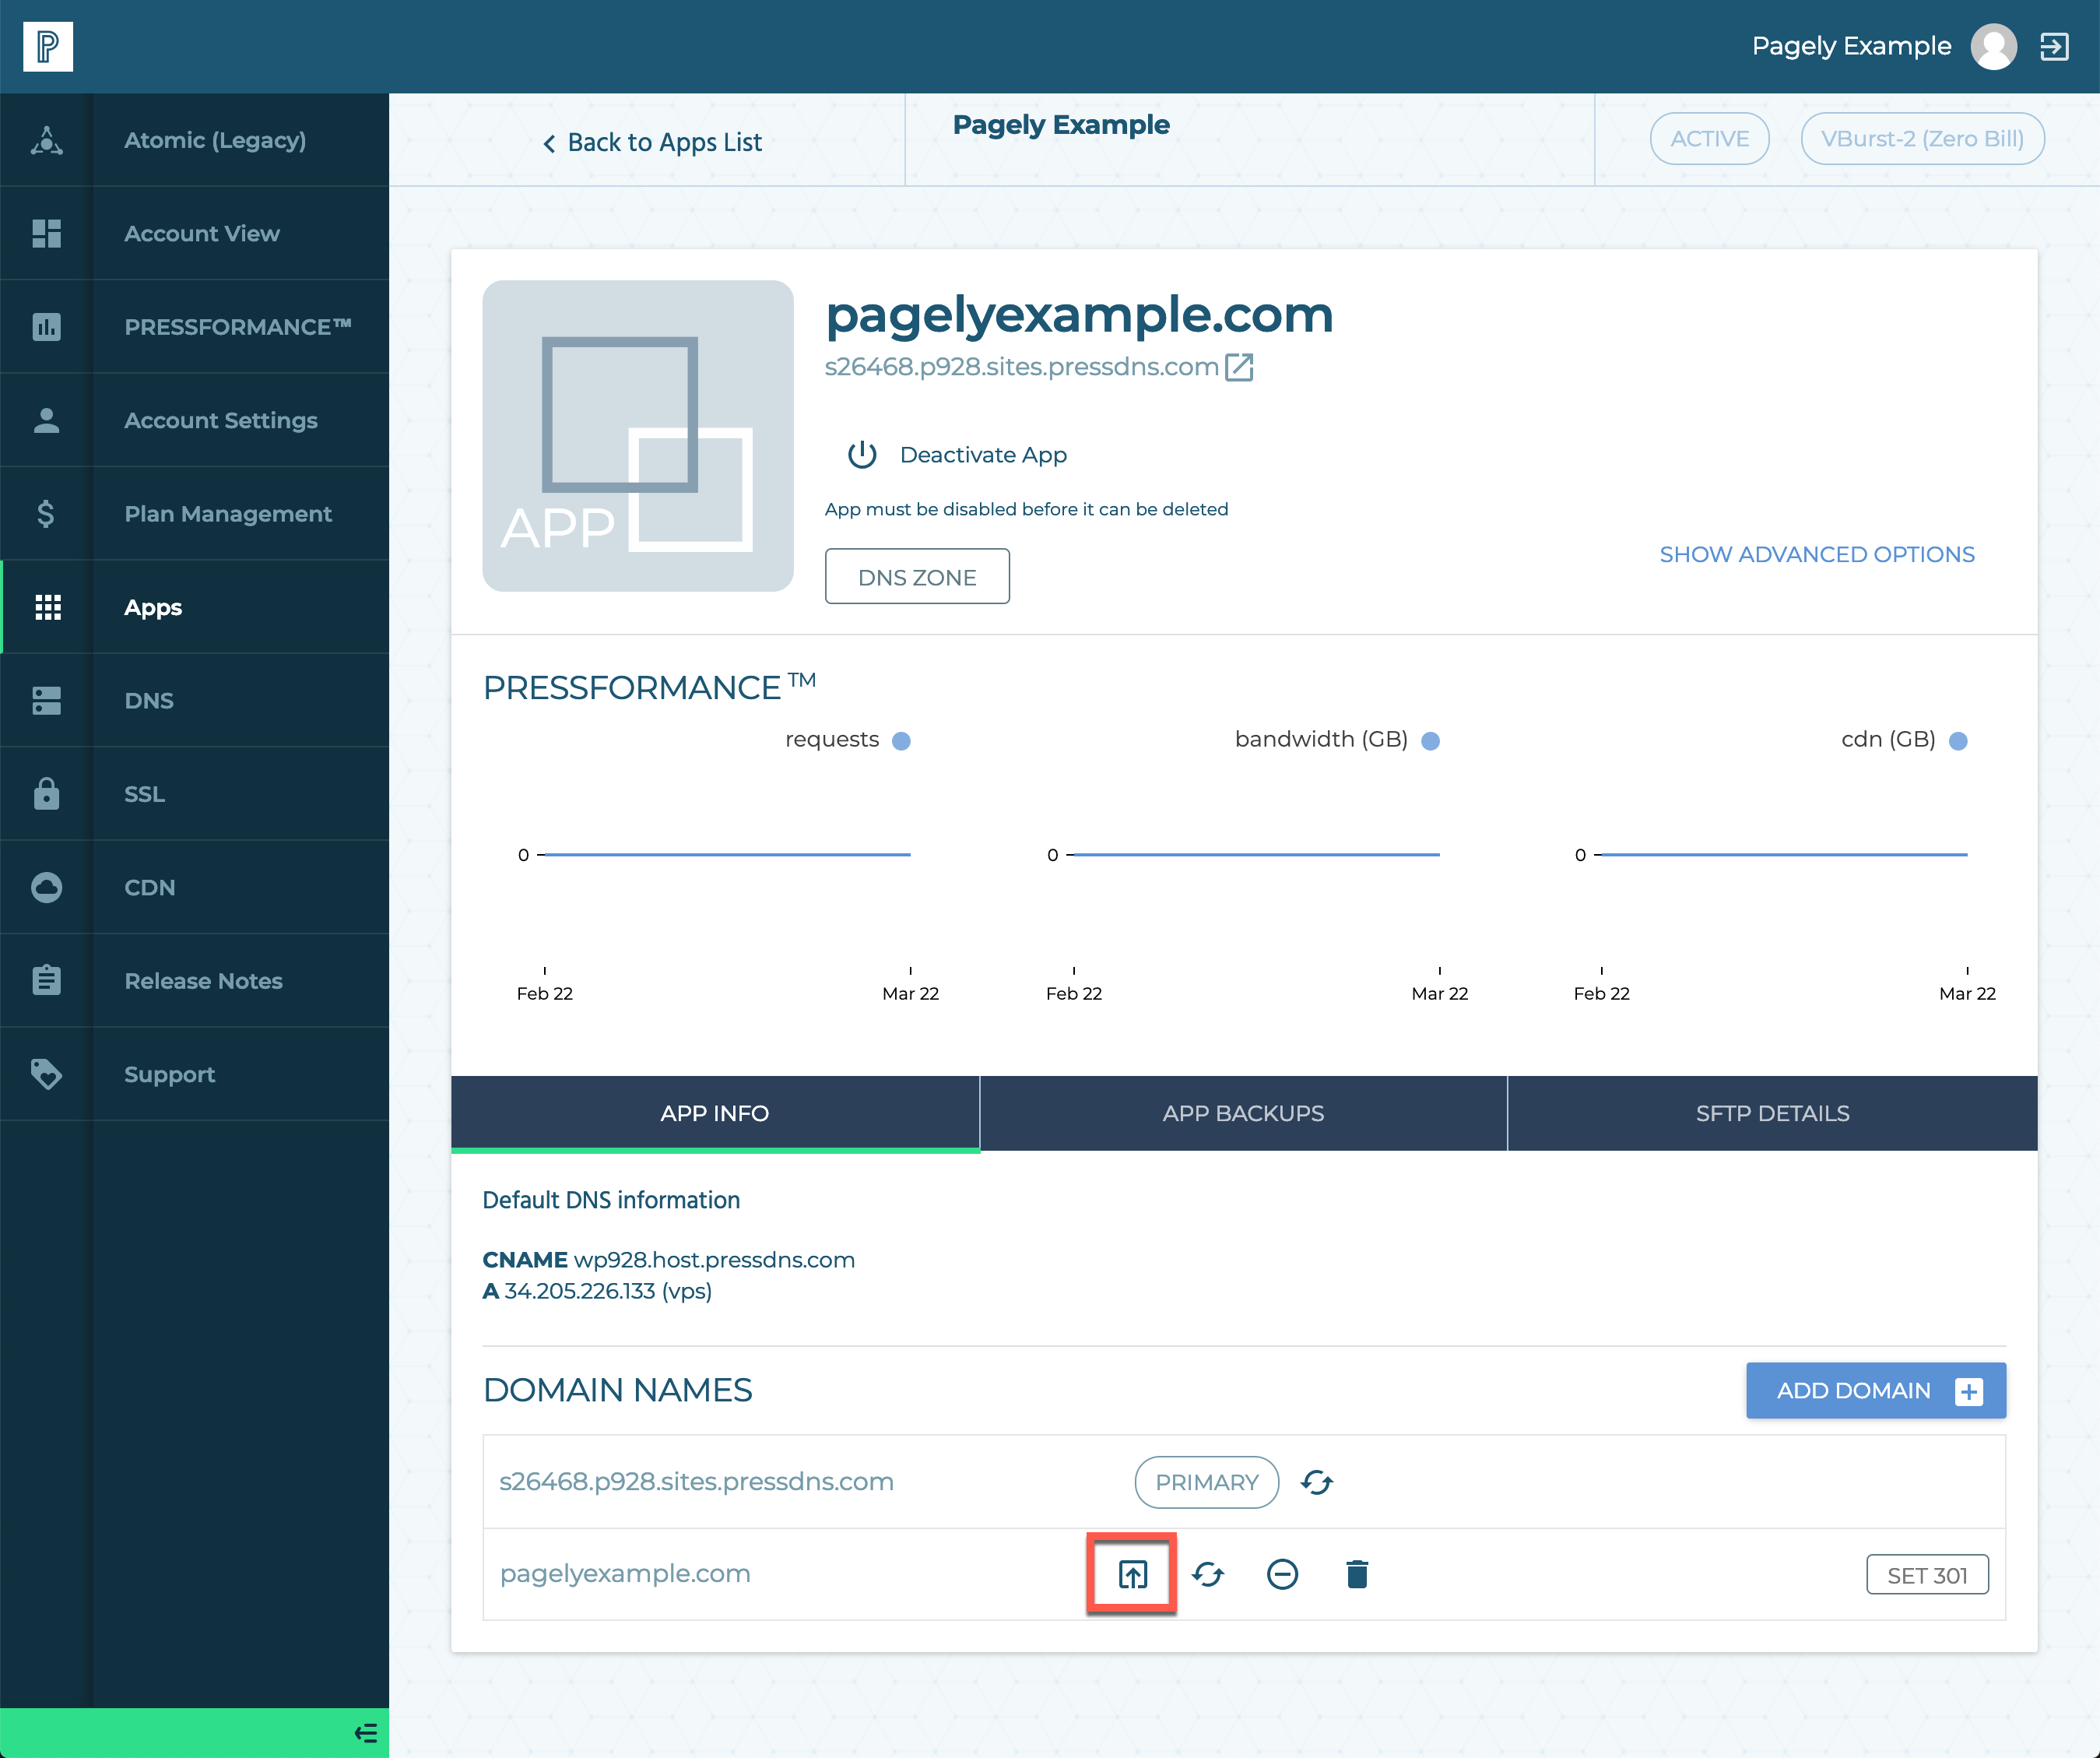Open the CDN menu item

(150, 887)
